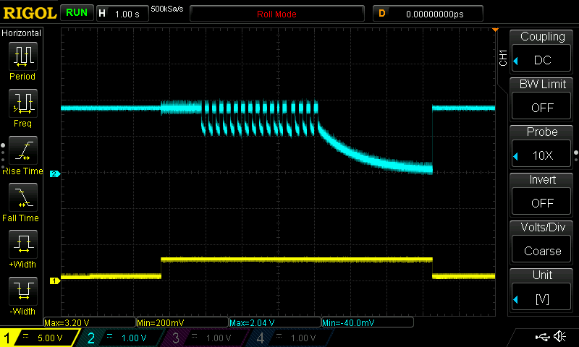Click the Invert menu label
The width and height of the screenshot is (579, 347).
pyautogui.click(x=542, y=179)
